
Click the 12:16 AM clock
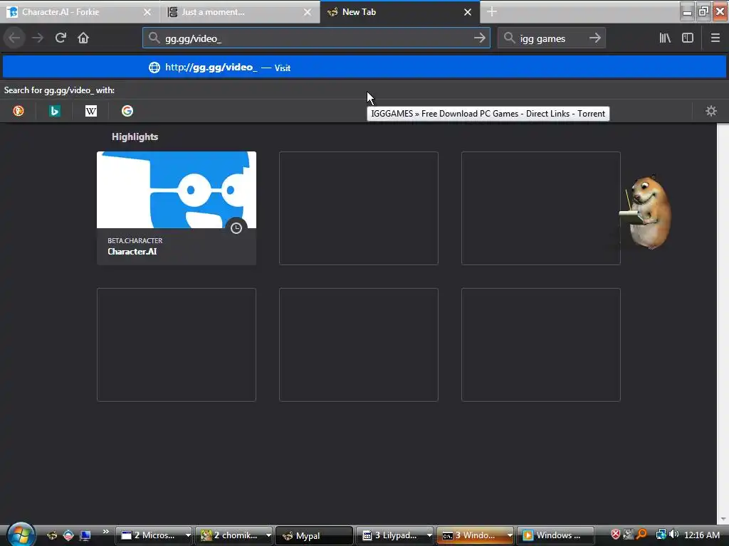[x=702, y=535]
